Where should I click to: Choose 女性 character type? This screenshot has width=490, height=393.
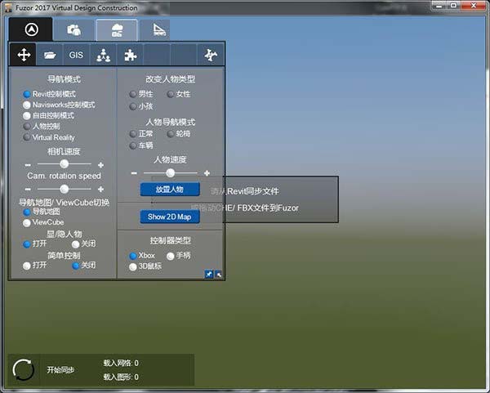[171, 95]
